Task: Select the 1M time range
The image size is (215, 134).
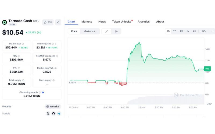Action: pyautogui.click(x=181, y=31)
